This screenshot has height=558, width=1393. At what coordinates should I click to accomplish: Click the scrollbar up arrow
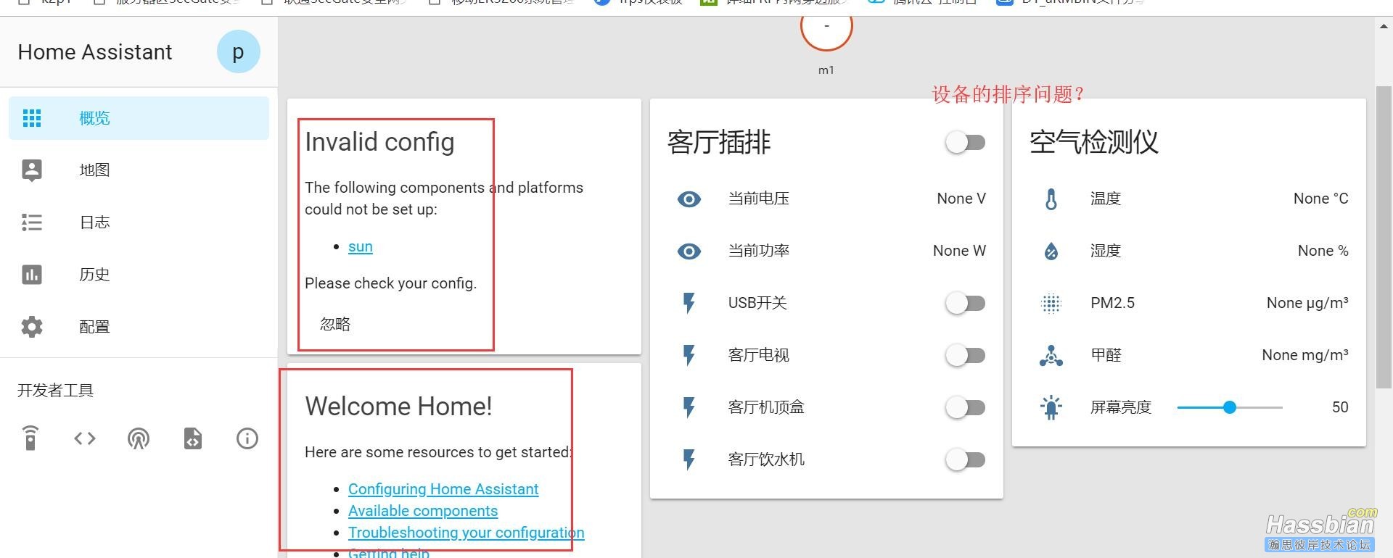(1384, 27)
